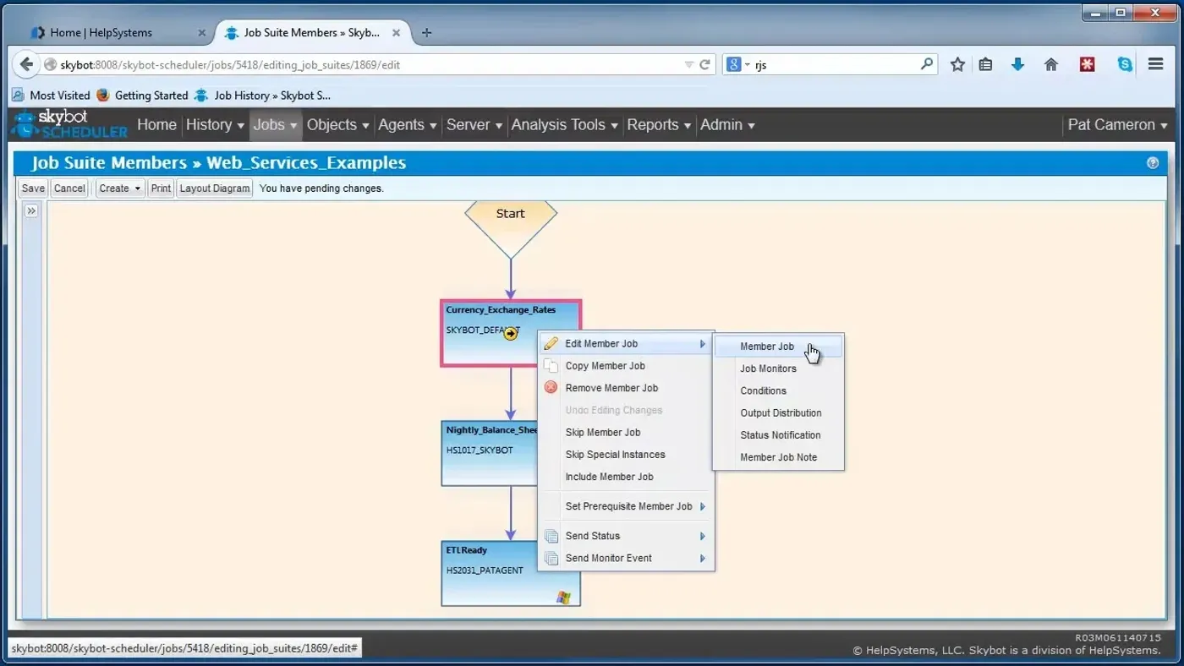Choose Include Member Job from context menu
1184x666 pixels.
[626, 477]
